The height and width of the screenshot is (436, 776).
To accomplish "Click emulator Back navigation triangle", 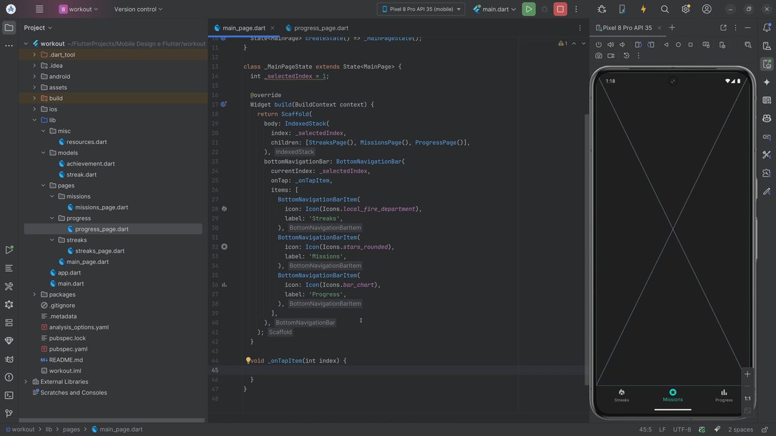I will 666,45.
